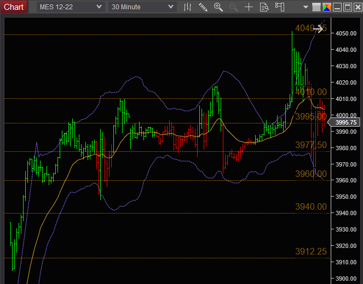This screenshot has height=284, width=363.
Task: Click the white scroll-right arrow on chart
Action: [x=318, y=29]
